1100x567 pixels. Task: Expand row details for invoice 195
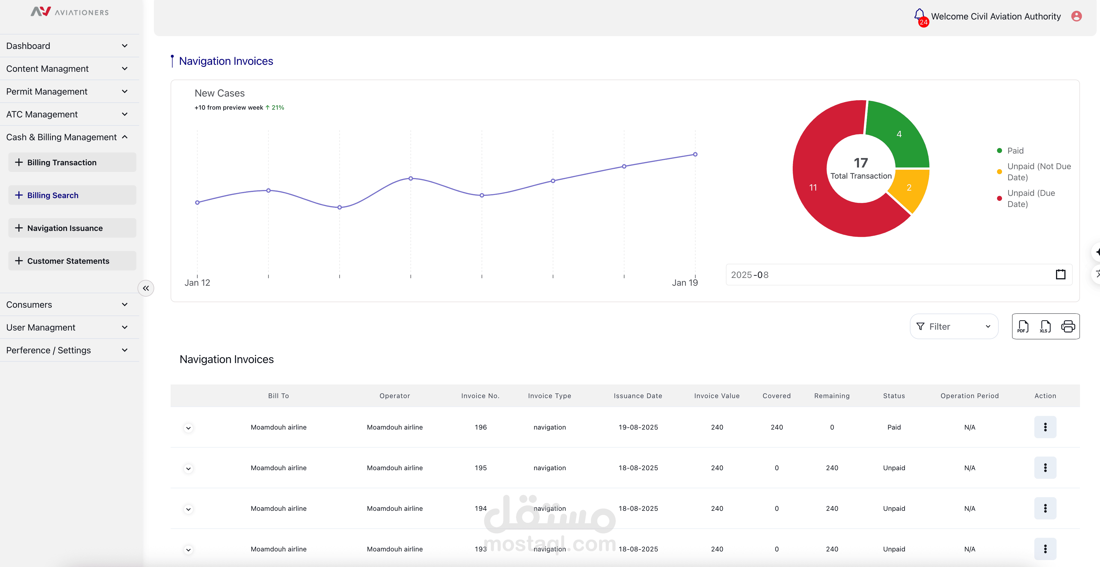188,468
